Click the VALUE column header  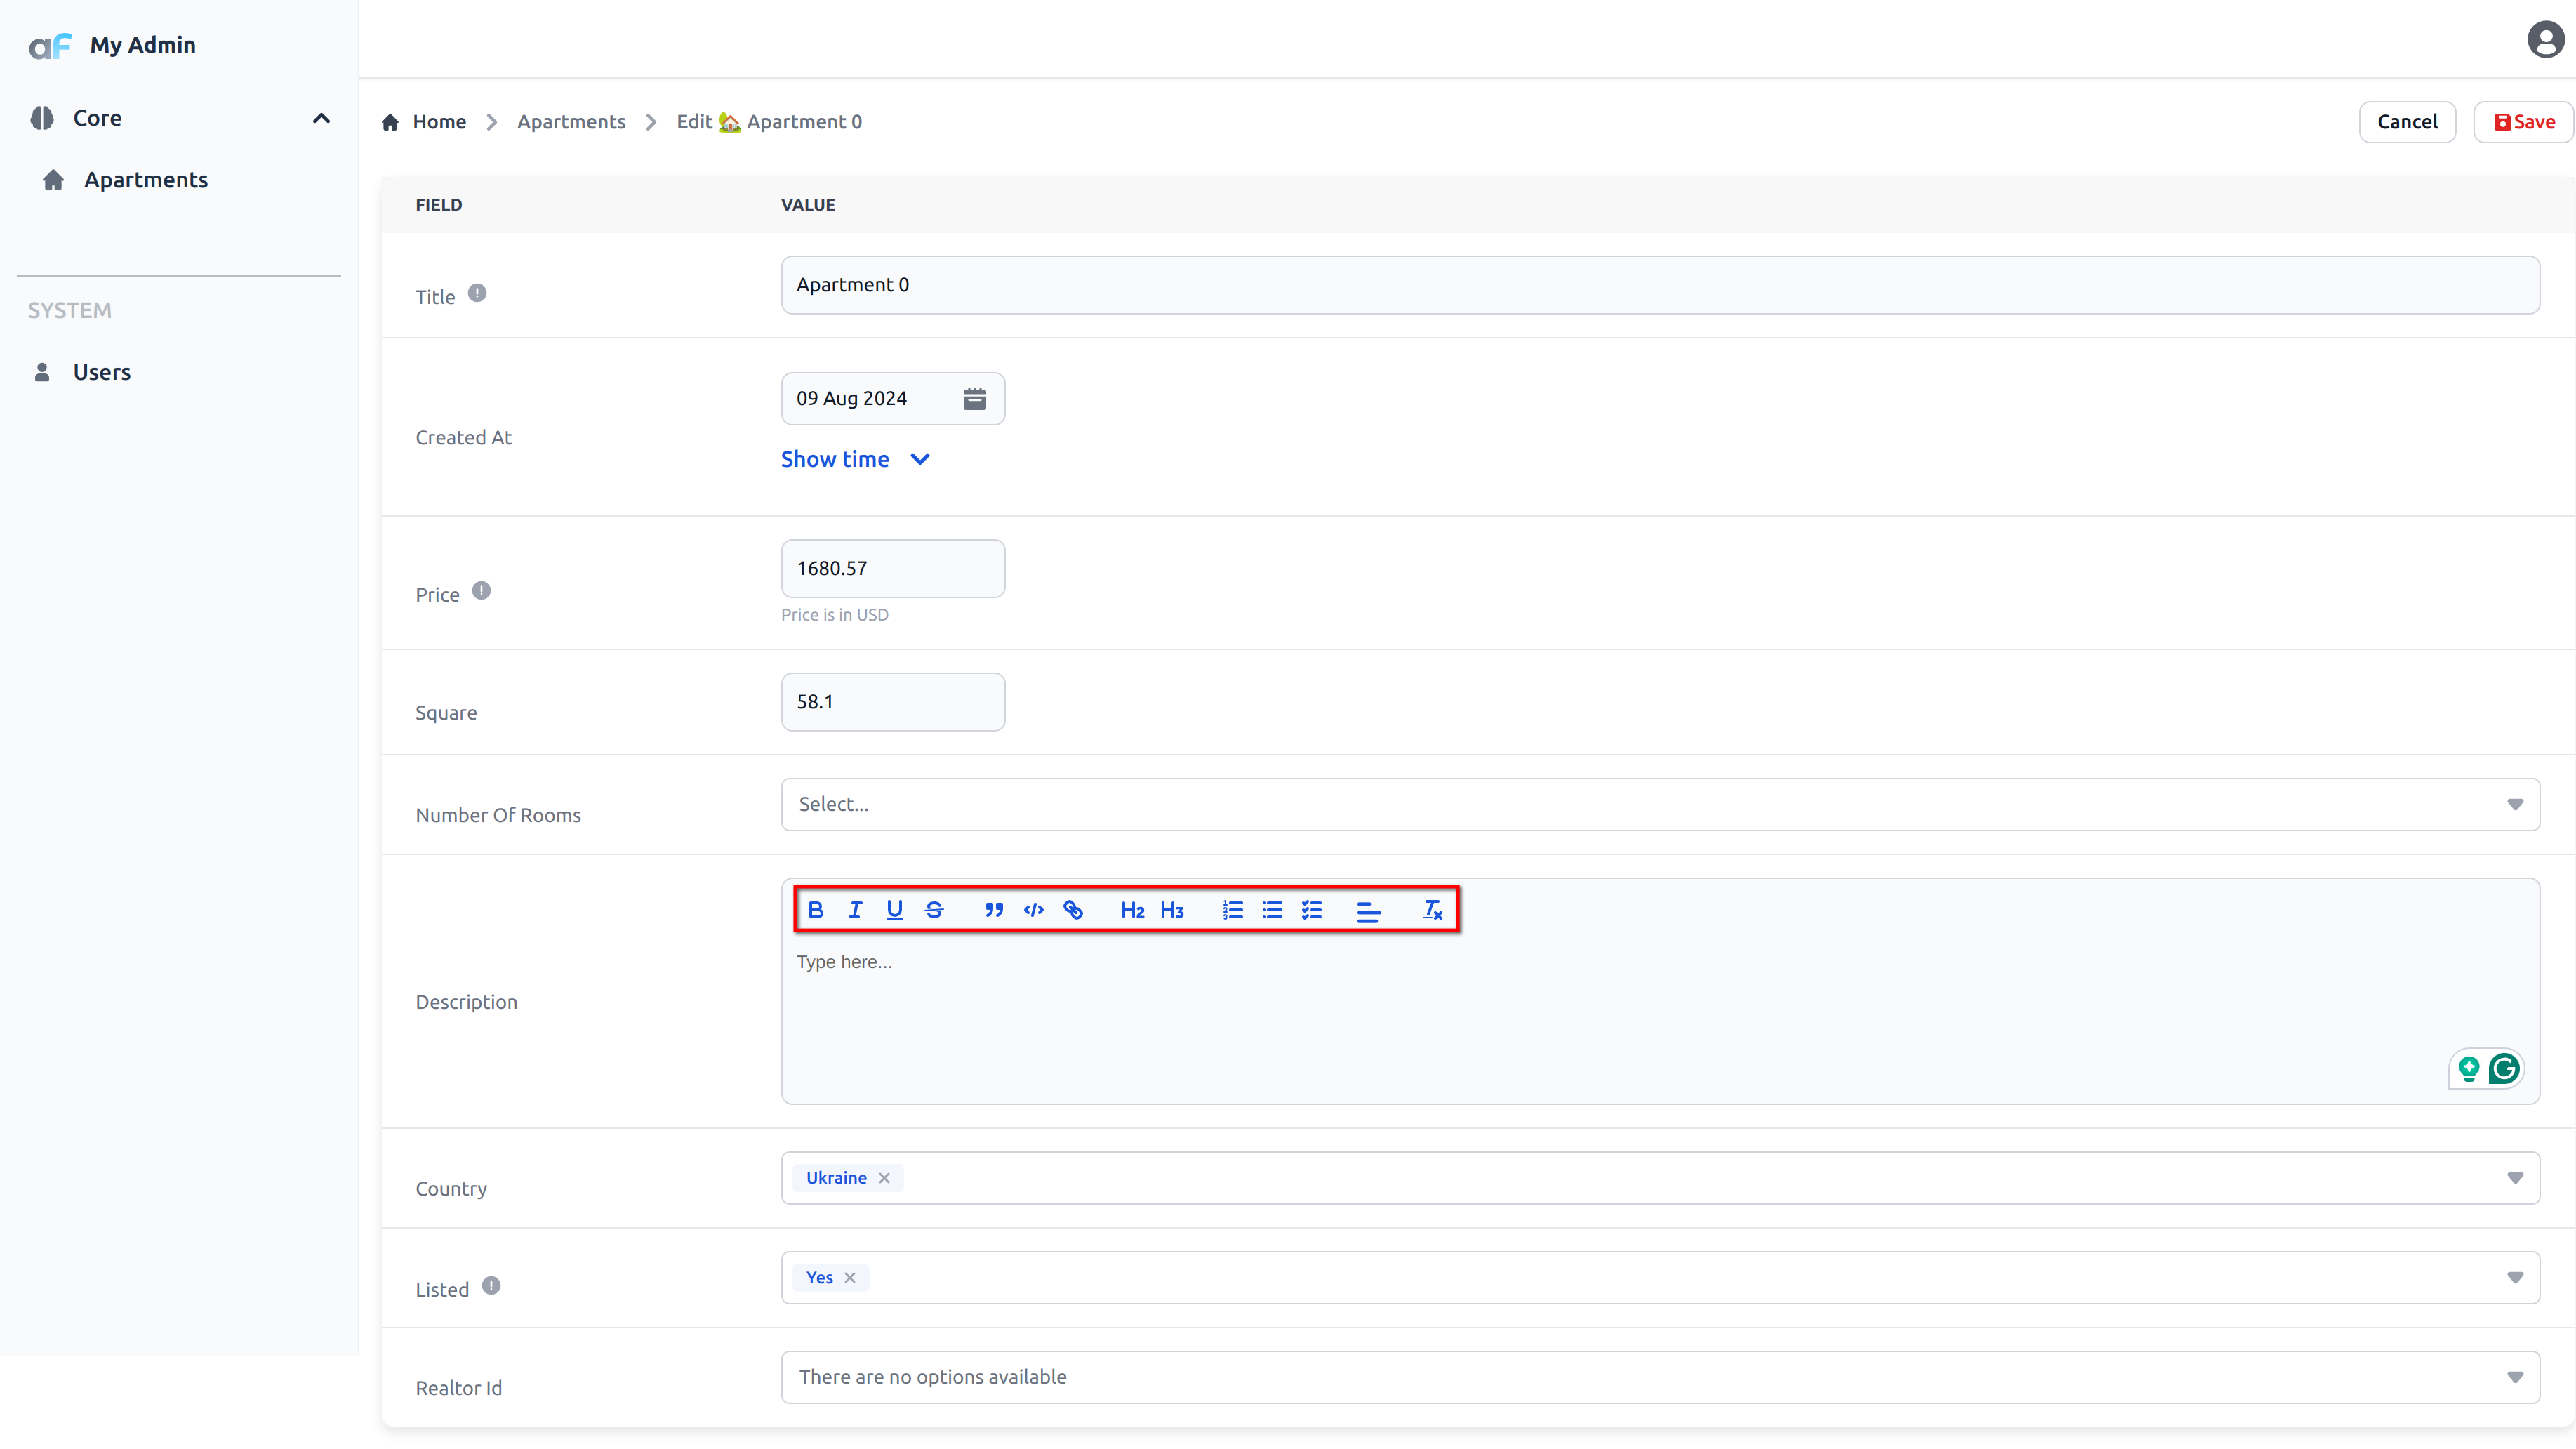808,205
